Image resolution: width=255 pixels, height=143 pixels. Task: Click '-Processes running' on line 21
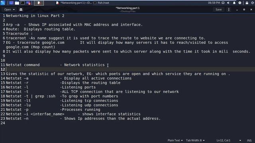[x=80, y=110]
